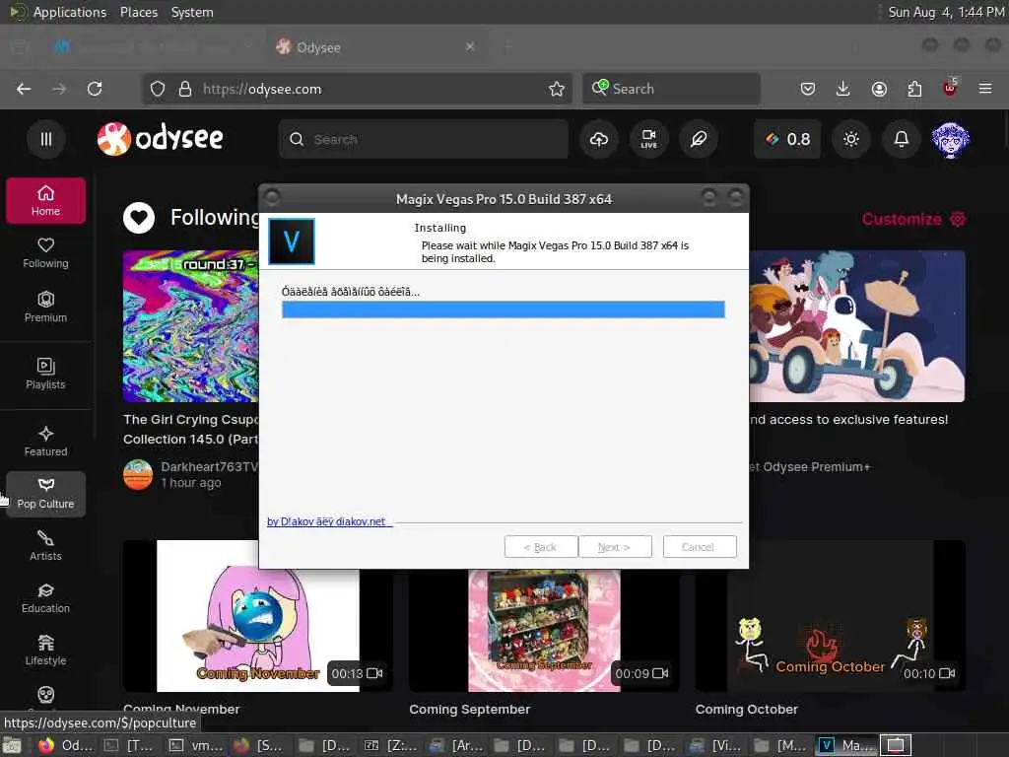
Task: Switch to the Firefox Od... taskbar item
Action: 66,745
